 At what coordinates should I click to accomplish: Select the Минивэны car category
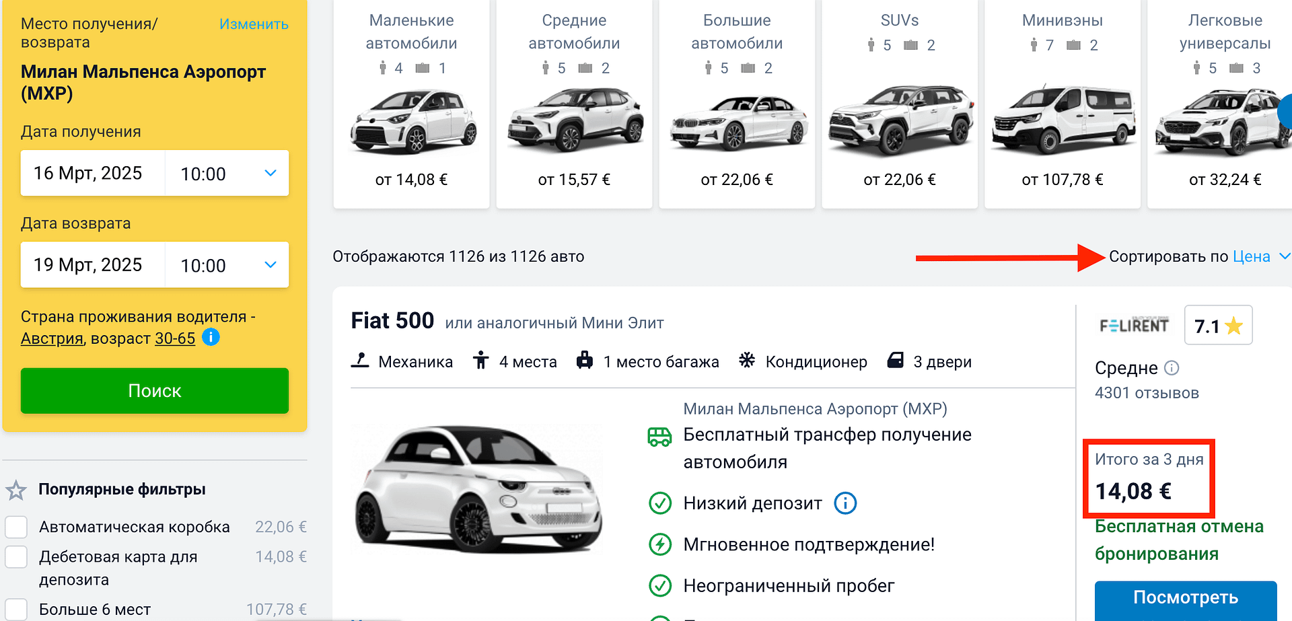pos(1063,104)
